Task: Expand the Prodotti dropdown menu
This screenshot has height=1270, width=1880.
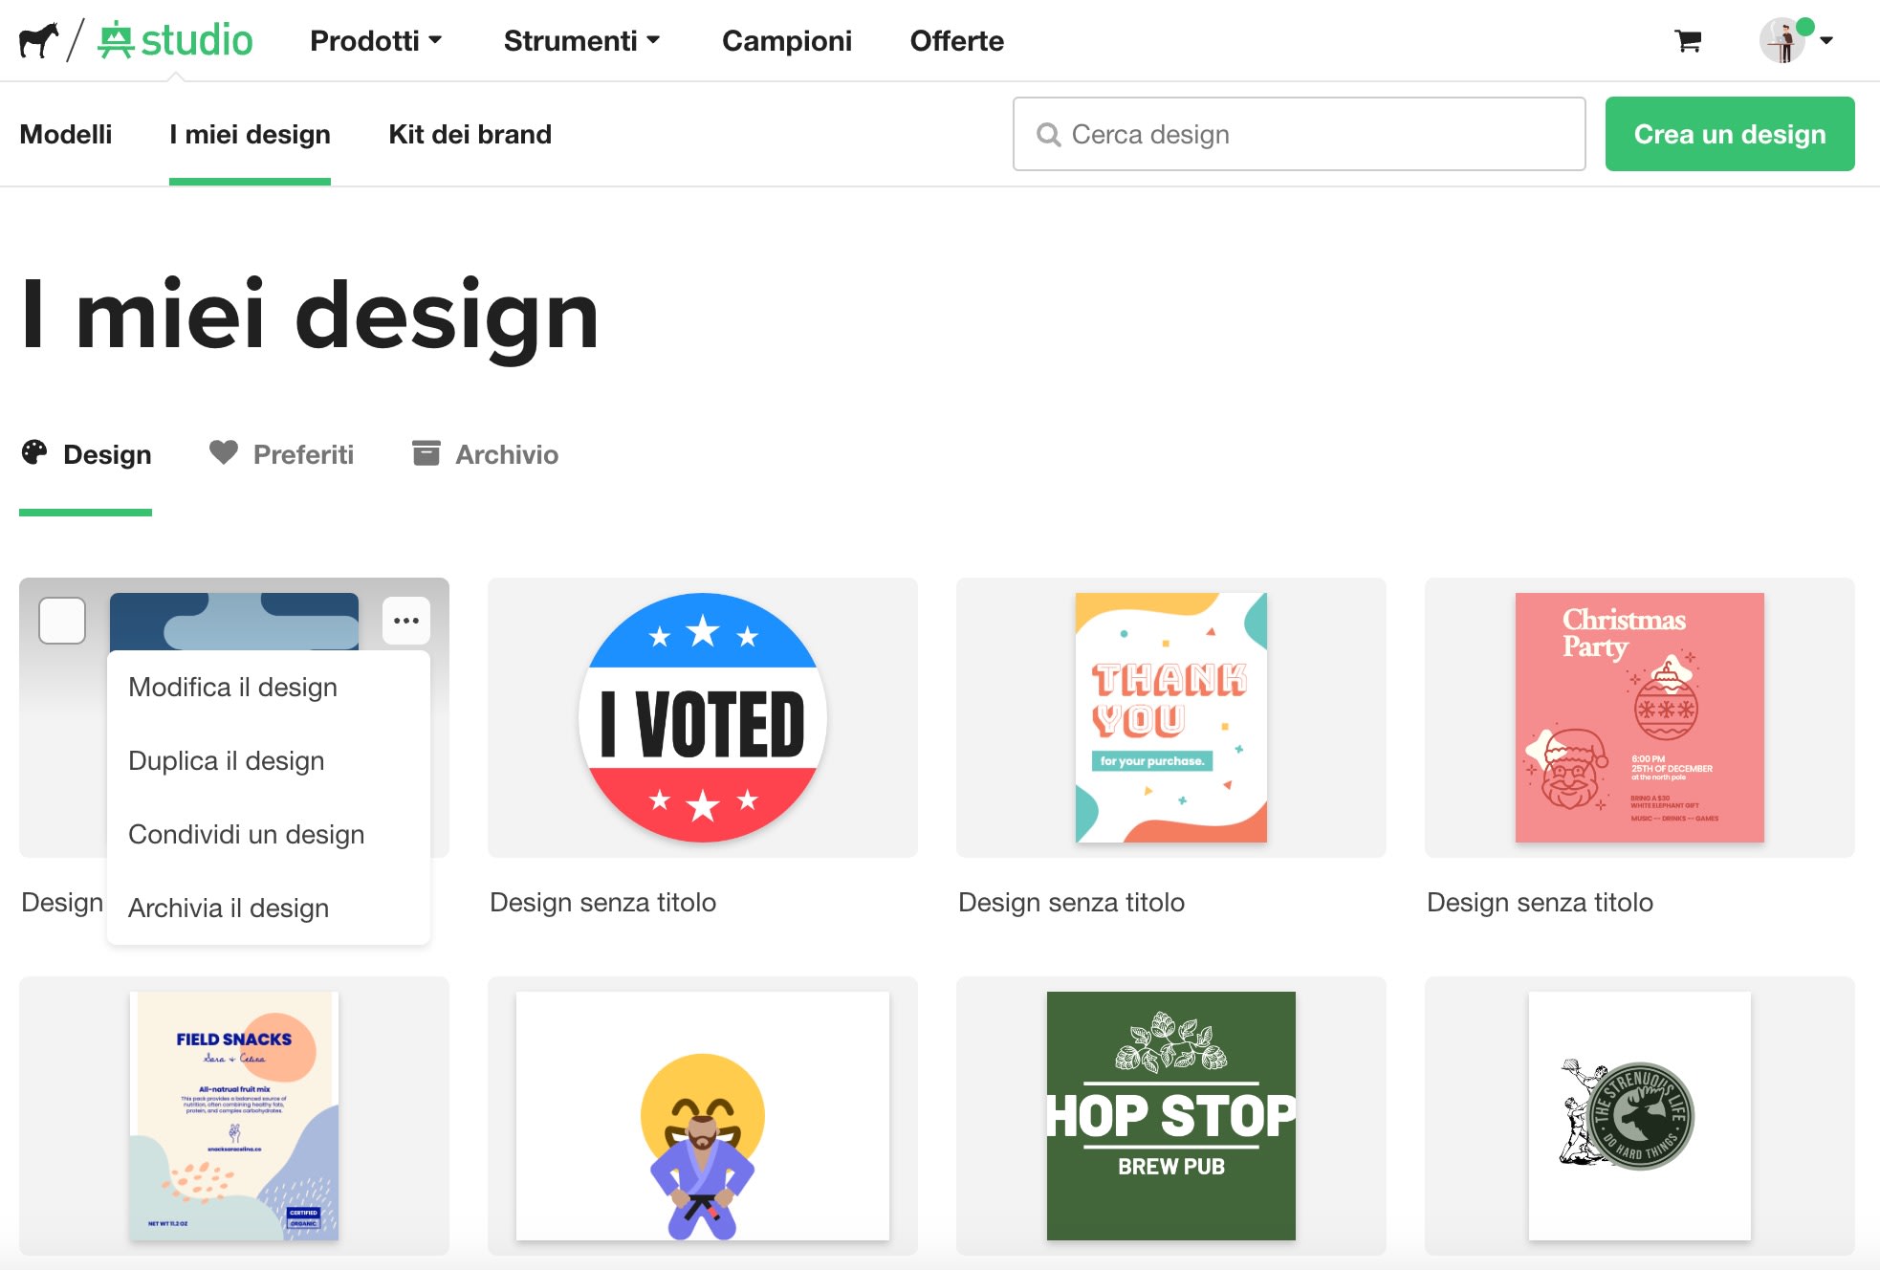Action: [374, 40]
